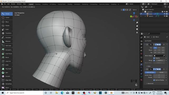Disable Sphere render camera icon

point(167,16)
